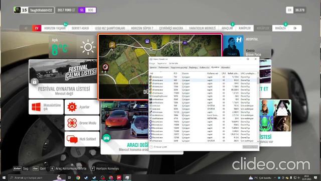Click the Windows logo on Masaüstüne çık
Viewport: 321px width, 181px height.
[x=36, y=107]
